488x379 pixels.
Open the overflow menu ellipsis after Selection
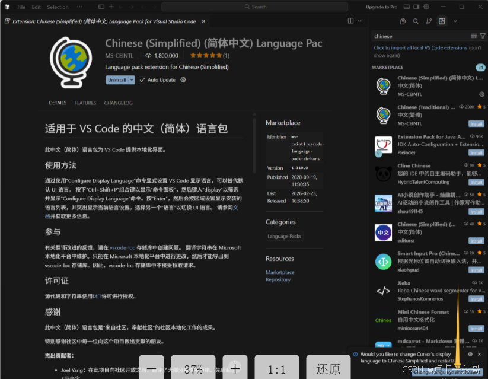(x=79, y=7)
